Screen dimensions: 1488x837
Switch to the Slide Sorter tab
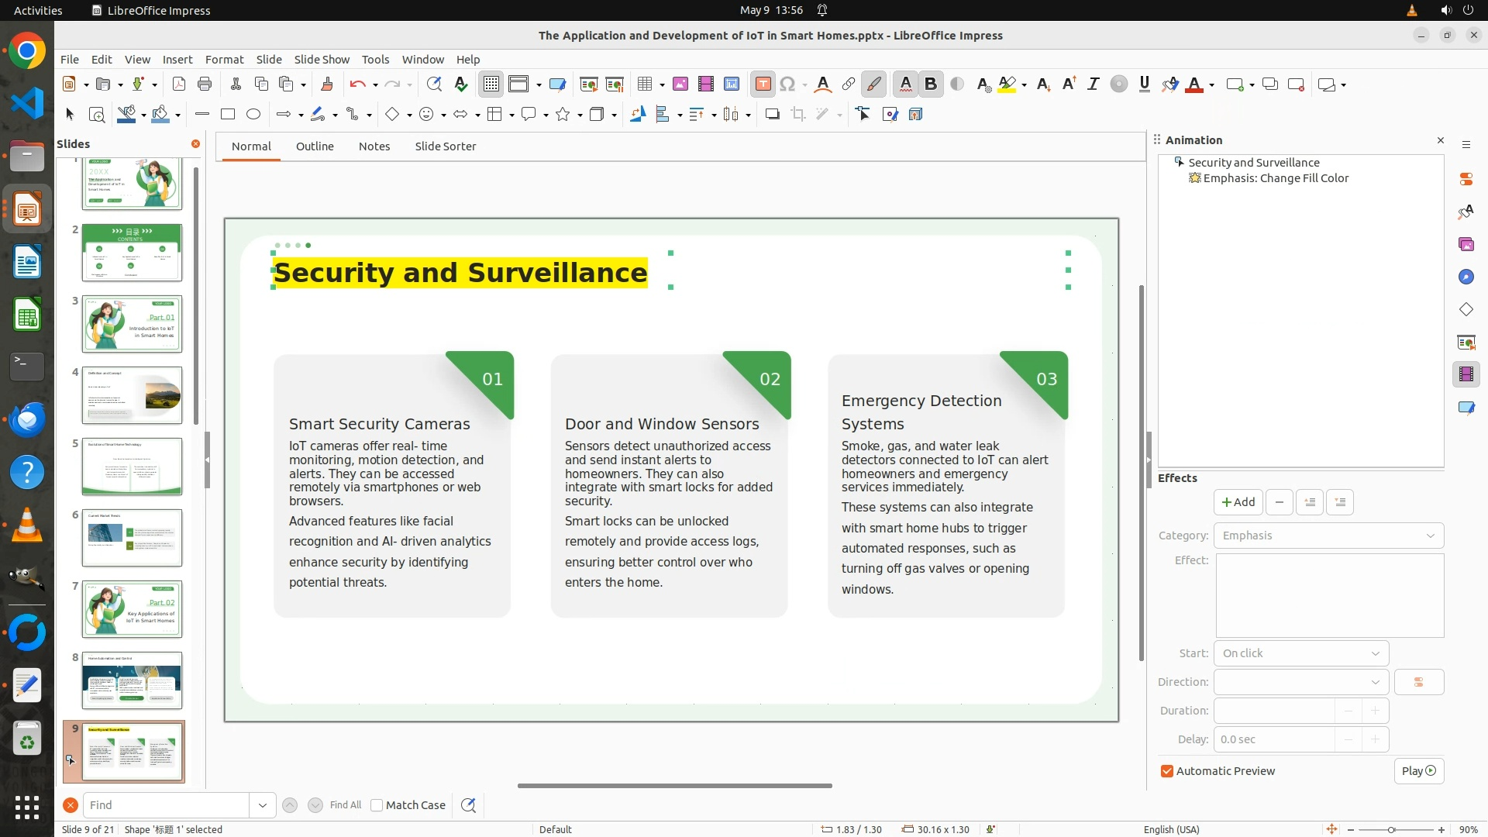445,146
